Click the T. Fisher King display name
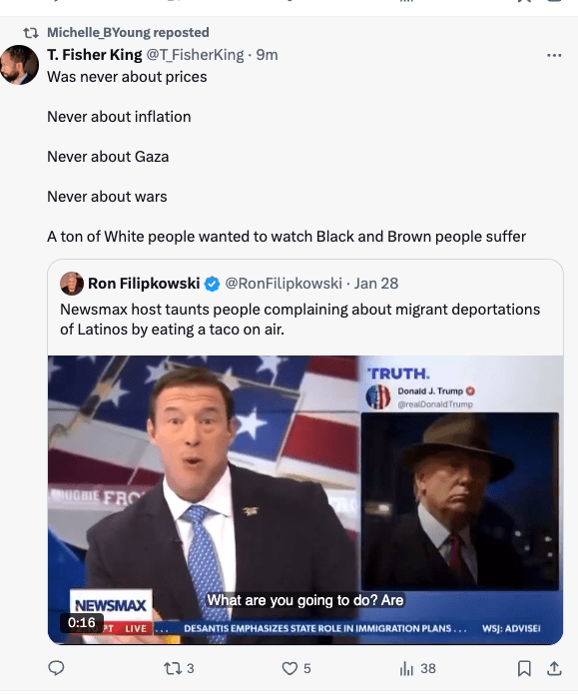This screenshot has height=696, width=578. [x=95, y=55]
